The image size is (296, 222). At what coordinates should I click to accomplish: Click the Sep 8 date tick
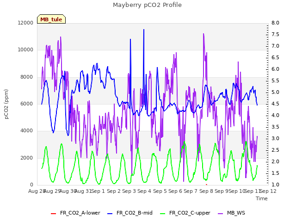pos(206,191)
